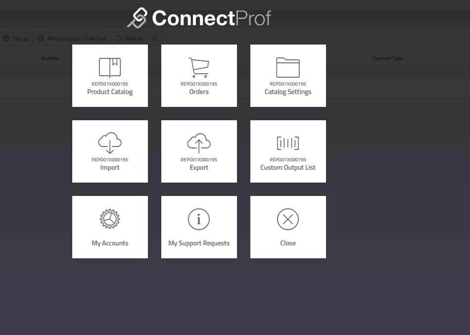This screenshot has width=470, height=335.
Task: Click the Quantity column header
Action: (x=50, y=58)
